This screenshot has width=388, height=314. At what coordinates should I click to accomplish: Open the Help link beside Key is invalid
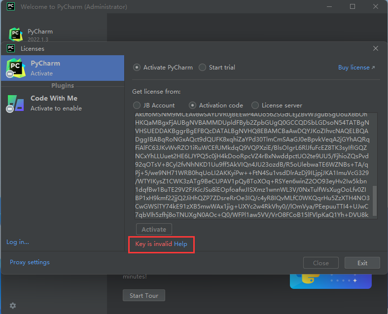pyautogui.click(x=180, y=244)
